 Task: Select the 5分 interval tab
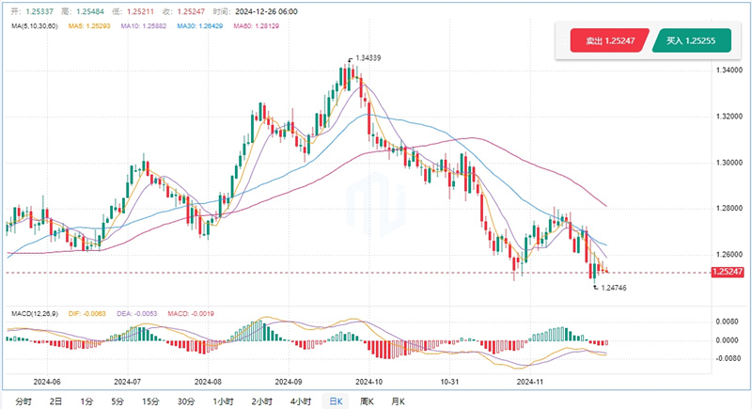117,401
